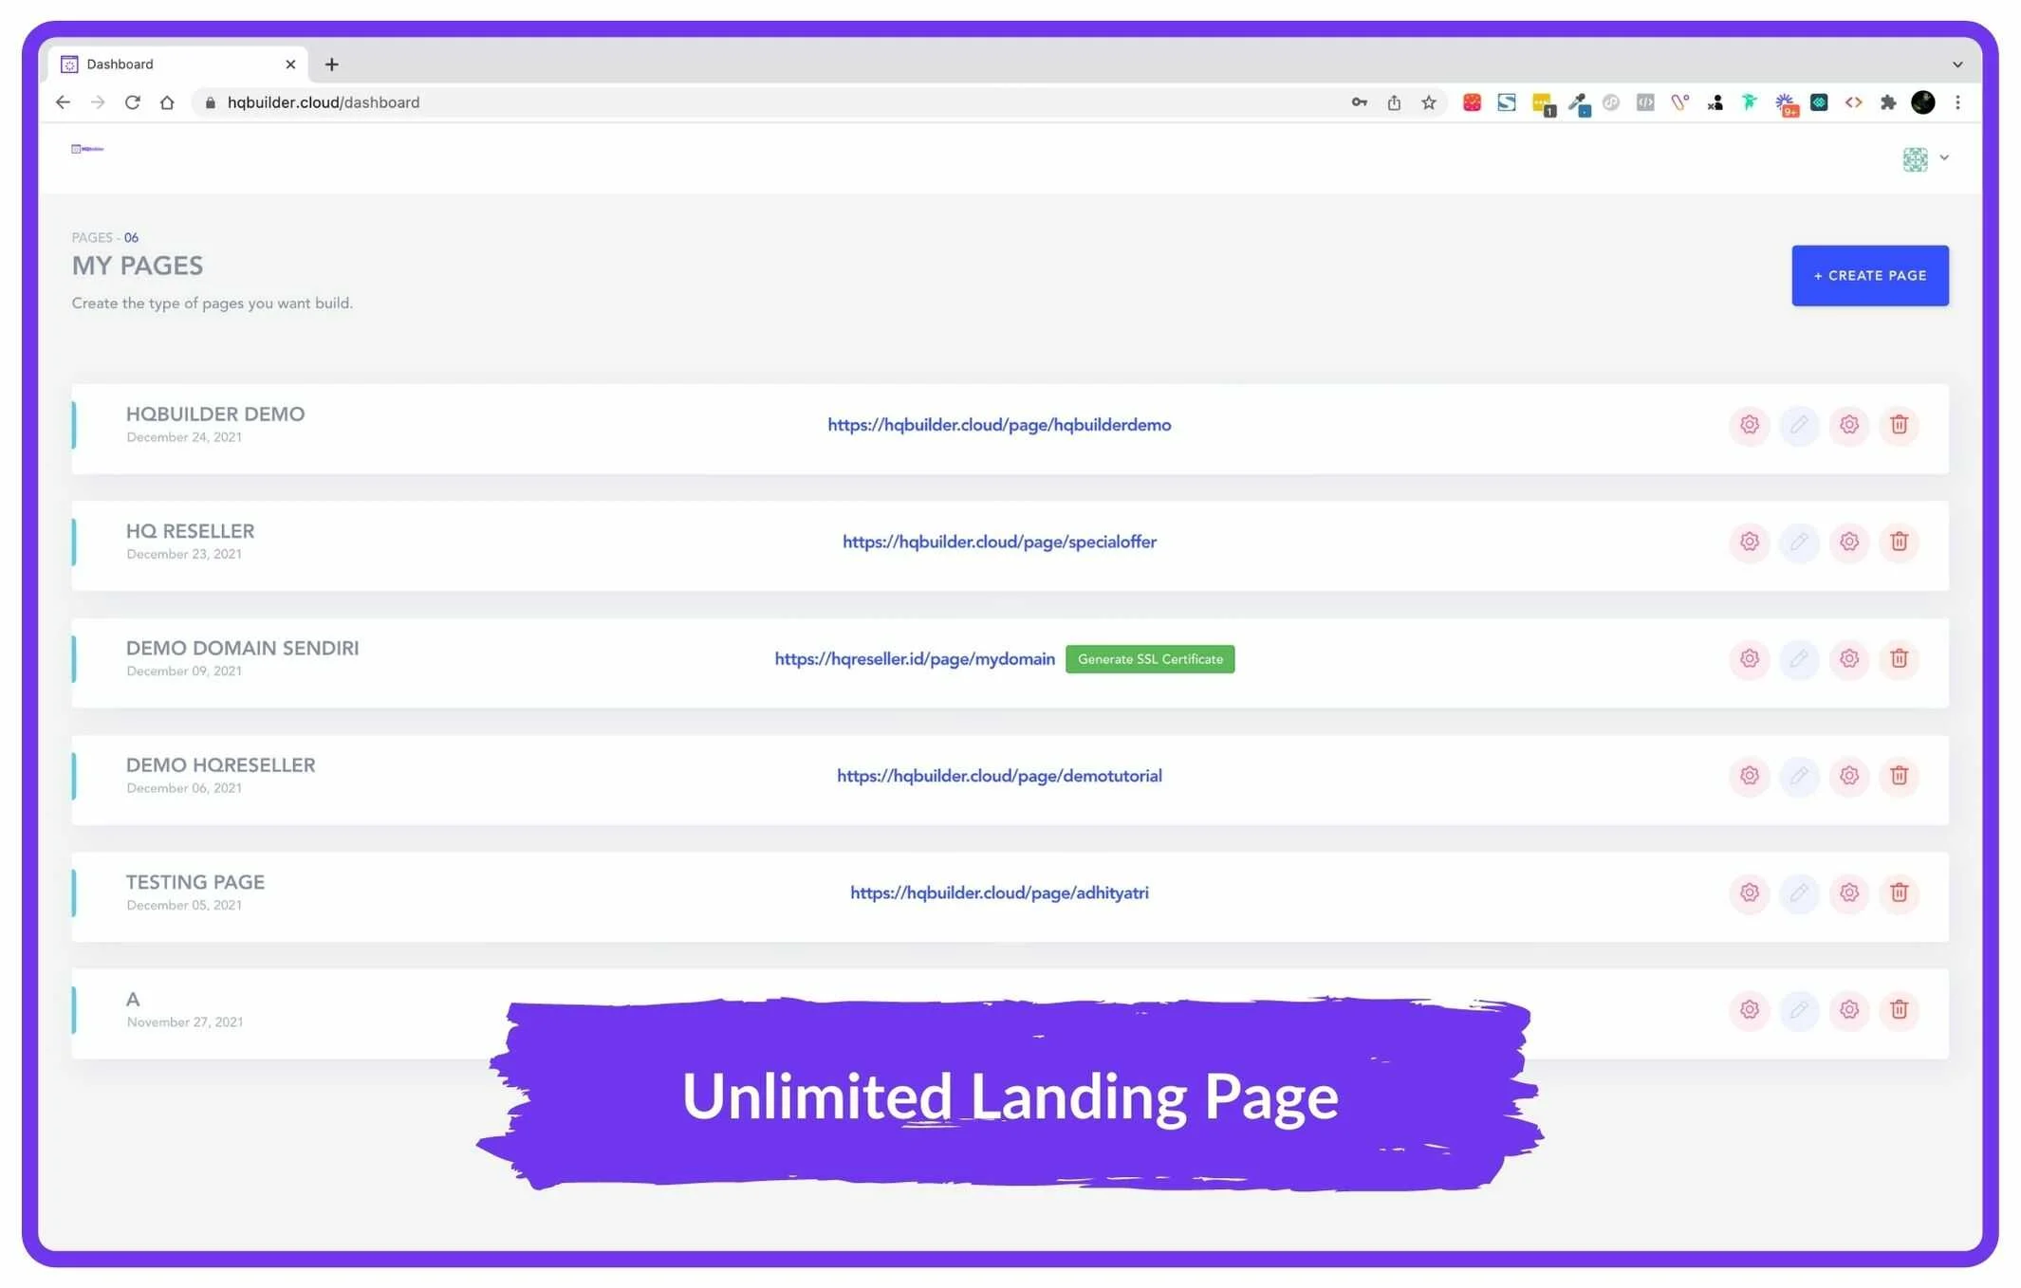2021x1288 pixels.
Task: Bookmark this page with star icon
Action: (x=1428, y=102)
